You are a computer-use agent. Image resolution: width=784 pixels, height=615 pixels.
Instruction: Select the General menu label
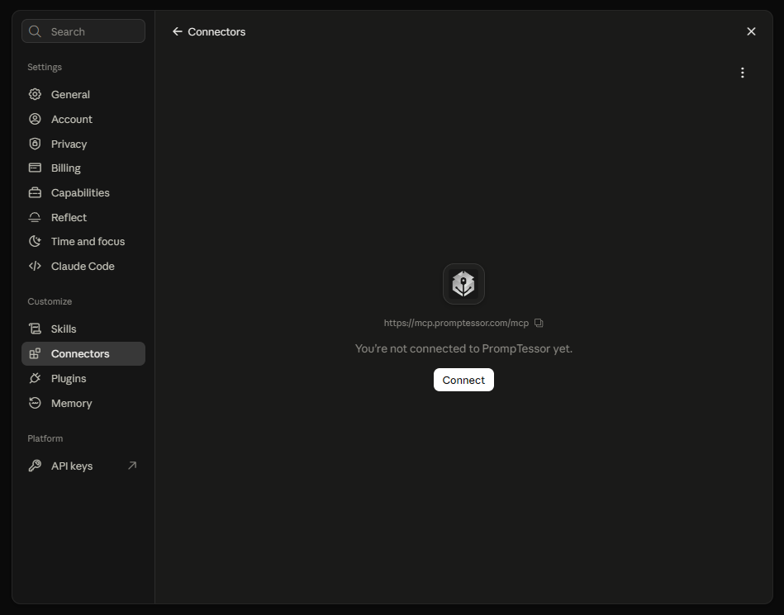tap(70, 94)
